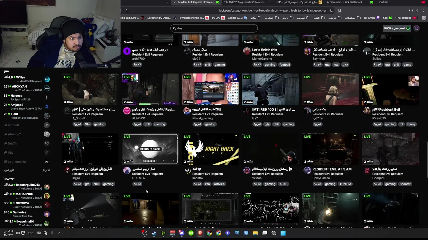
Task: Open the volume control in the system tray
Action: click(18, 233)
